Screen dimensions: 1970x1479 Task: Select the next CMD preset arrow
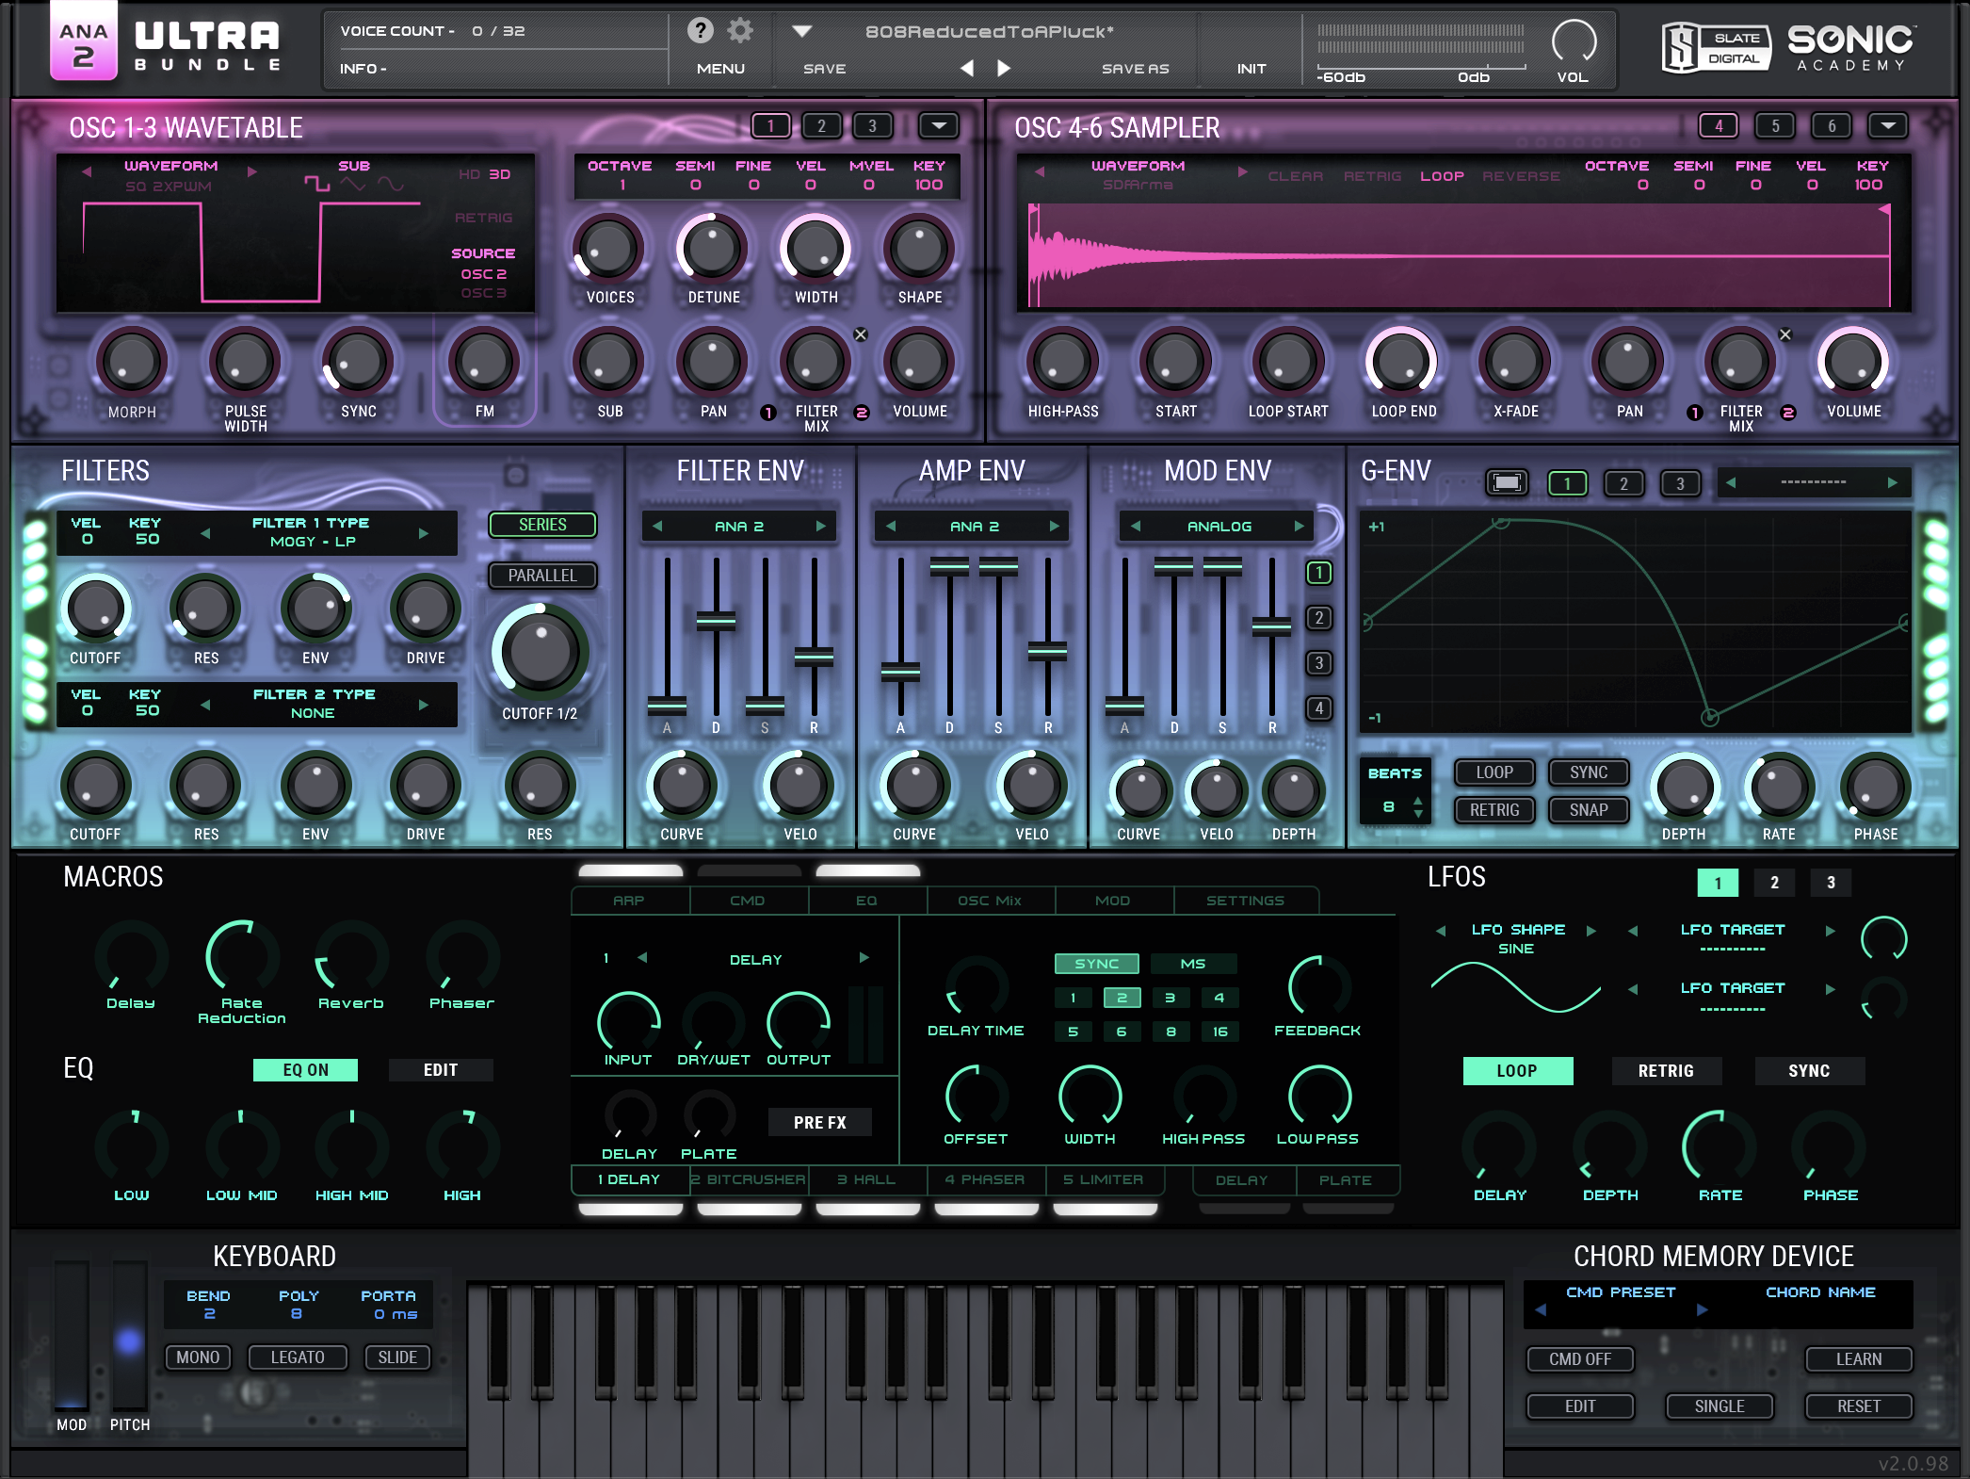1702,1310
